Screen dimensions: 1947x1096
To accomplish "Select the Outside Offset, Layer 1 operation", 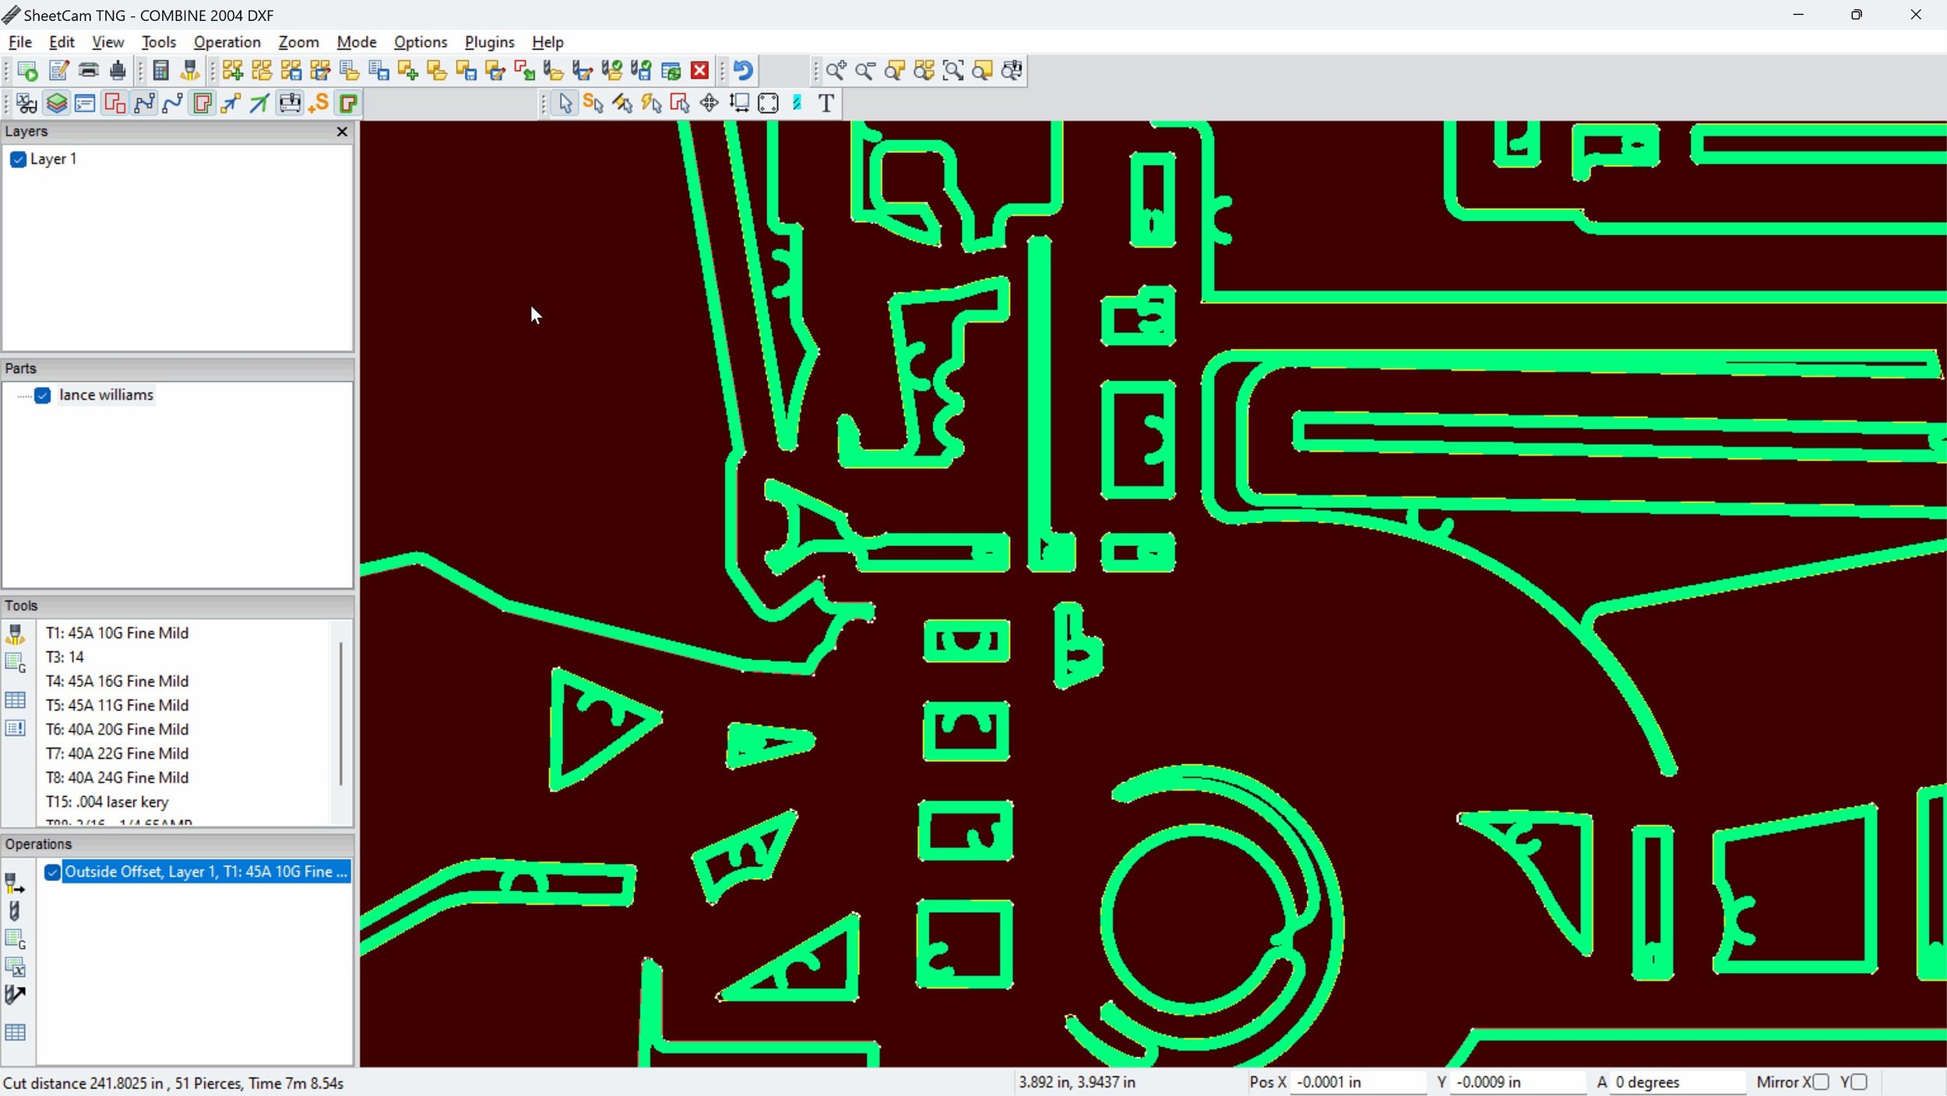I will 206,872.
